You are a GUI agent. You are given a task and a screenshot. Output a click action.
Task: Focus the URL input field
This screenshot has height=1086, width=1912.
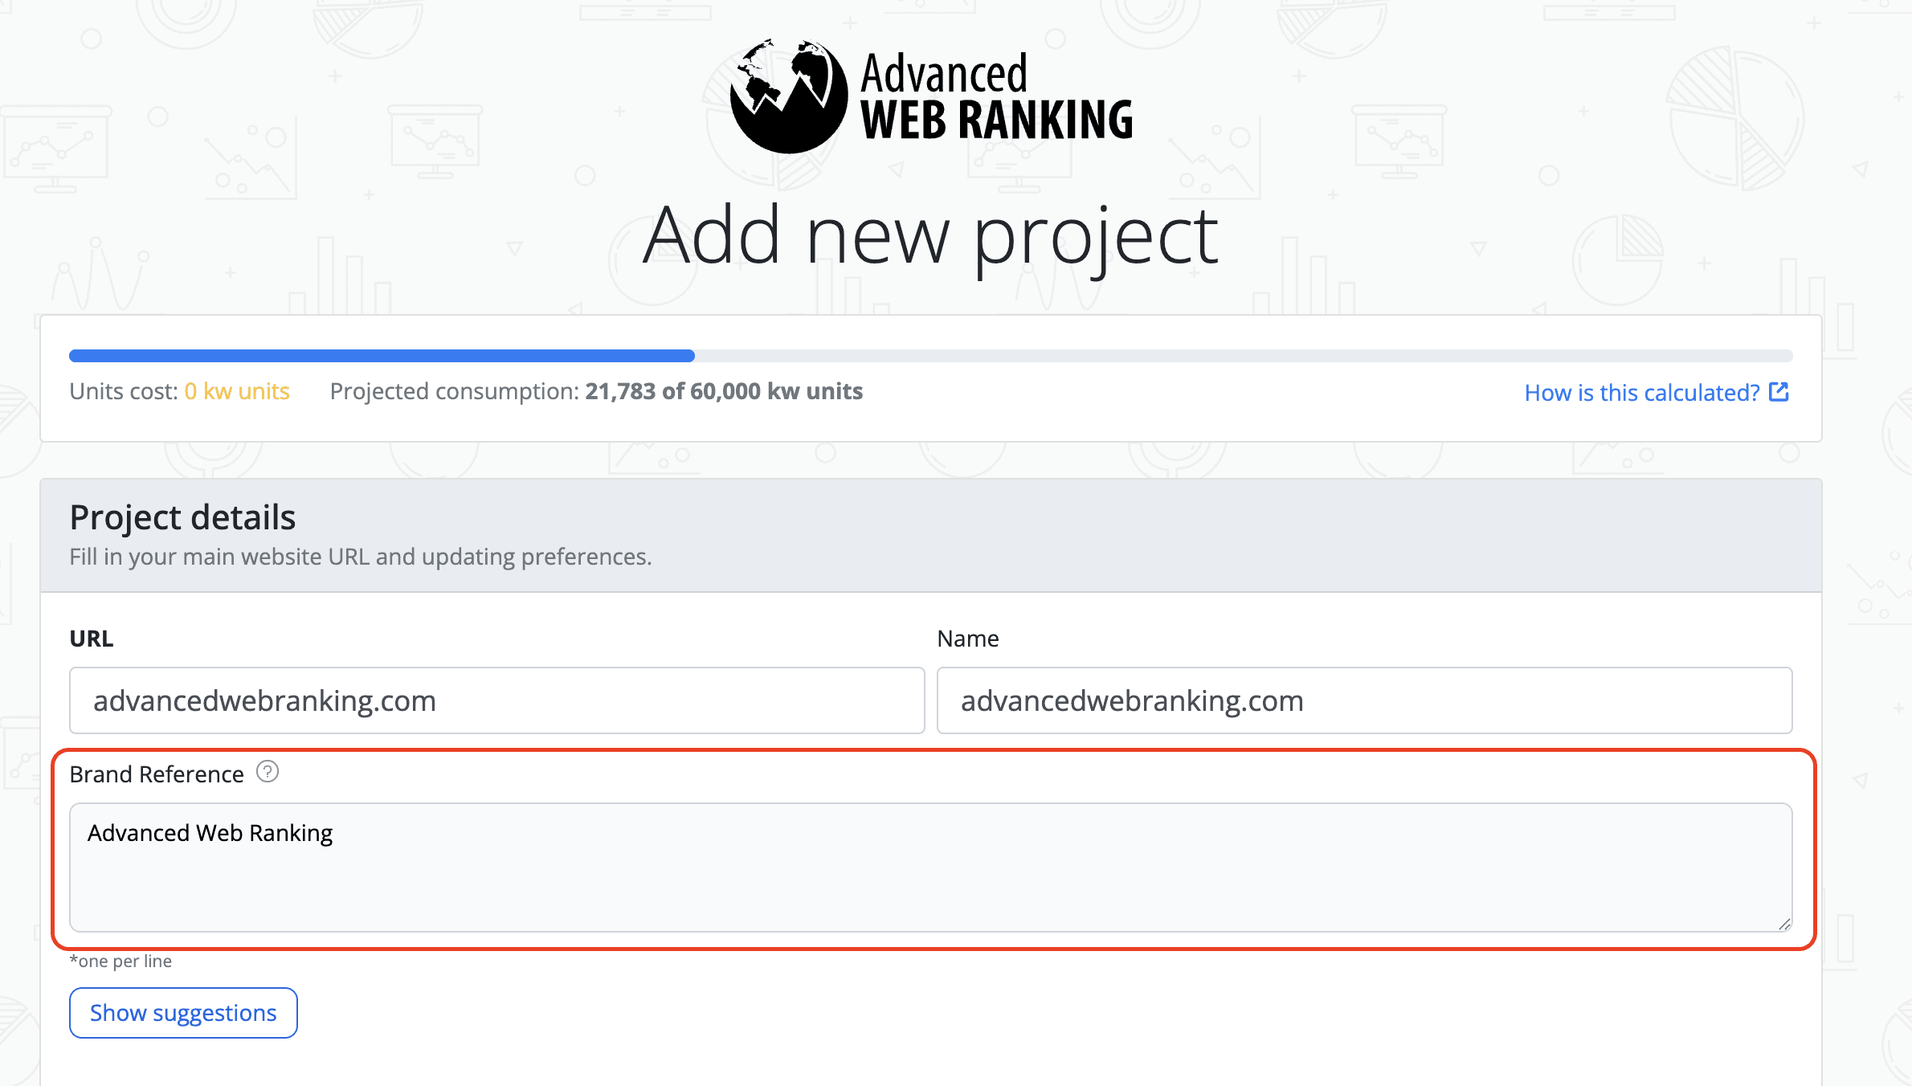tap(497, 700)
